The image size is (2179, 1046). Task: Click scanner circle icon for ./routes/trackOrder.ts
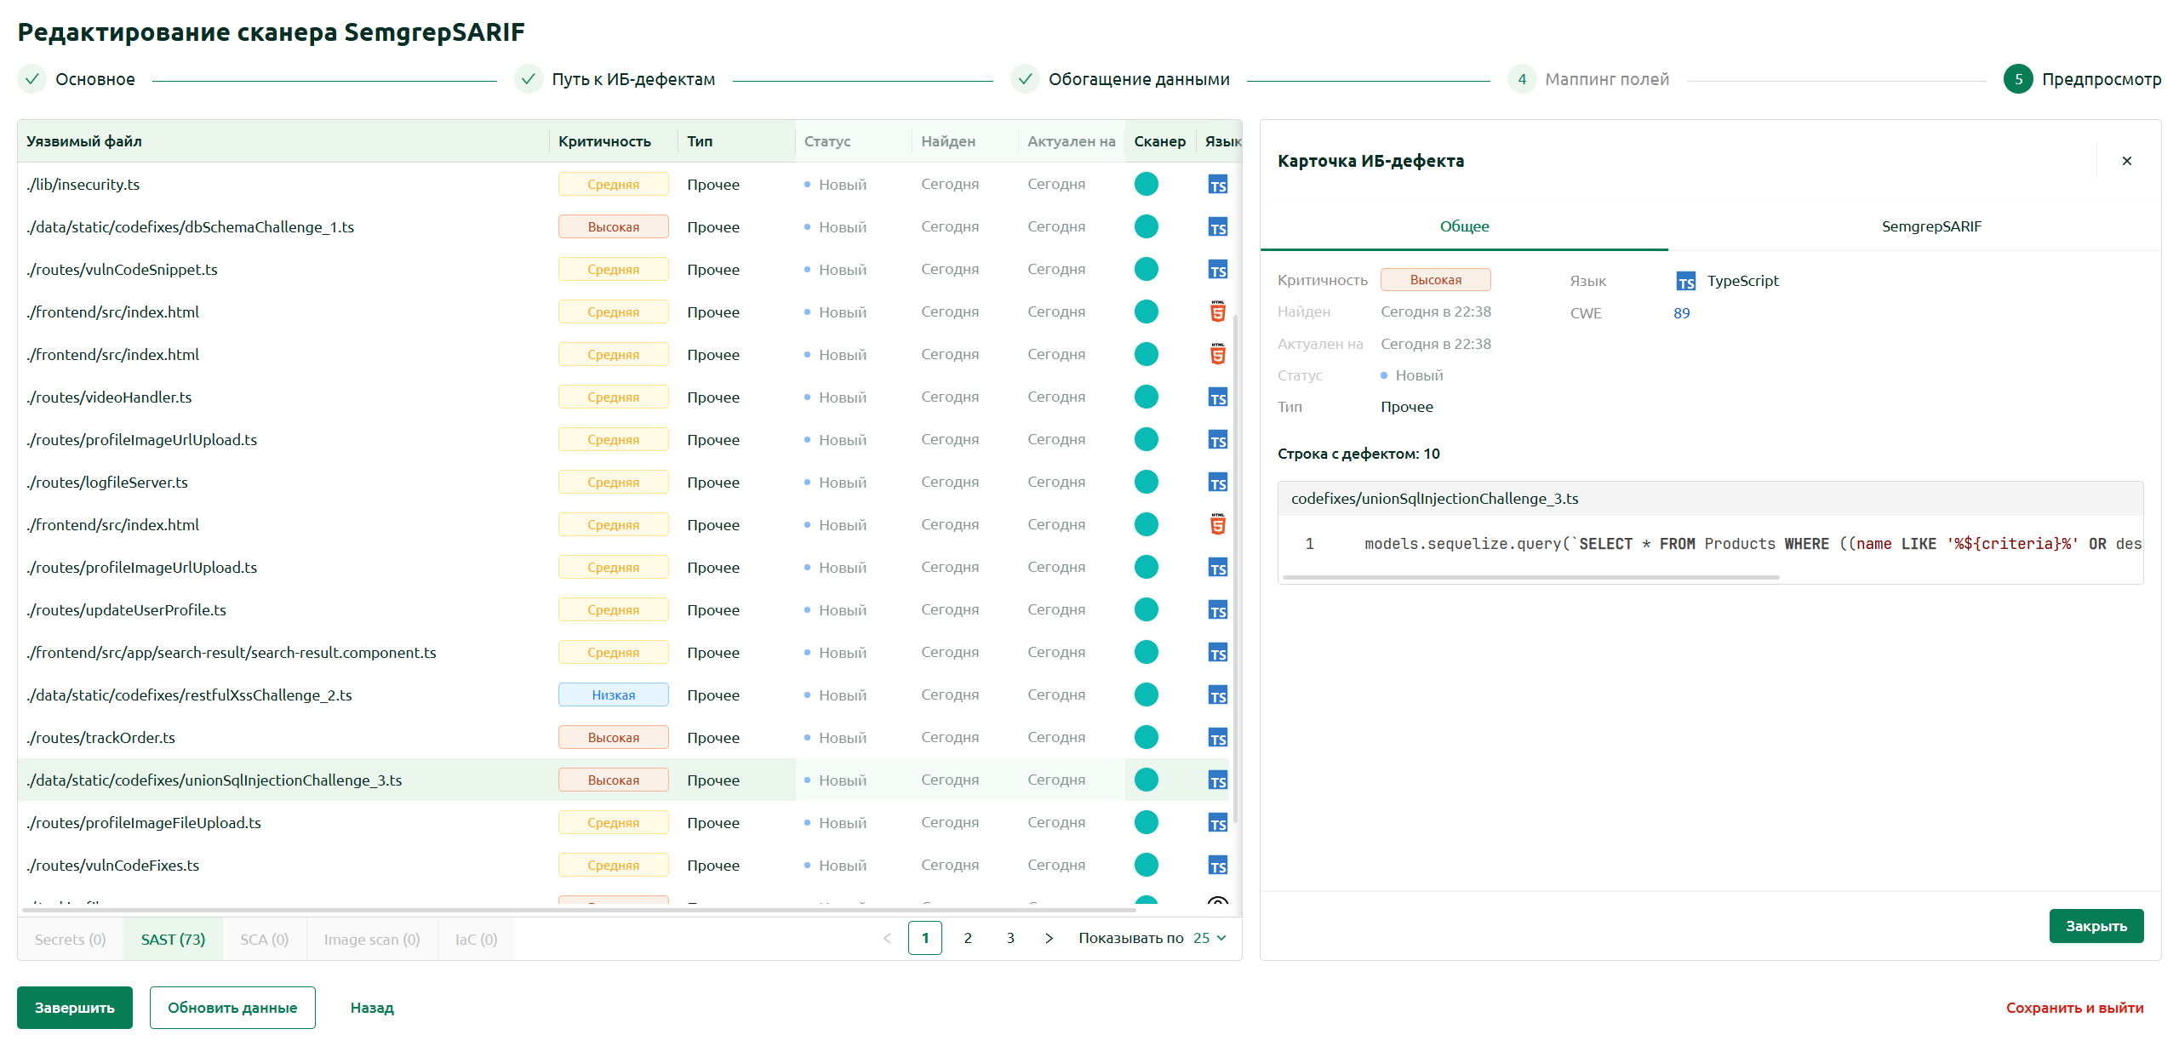(1147, 737)
